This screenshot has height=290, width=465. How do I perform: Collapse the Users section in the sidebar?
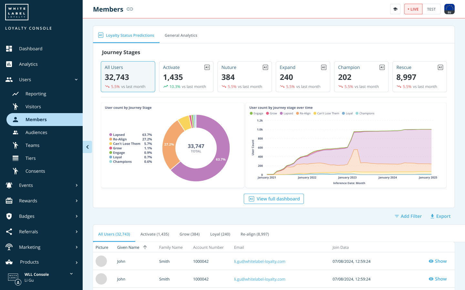[x=76, y=79]
